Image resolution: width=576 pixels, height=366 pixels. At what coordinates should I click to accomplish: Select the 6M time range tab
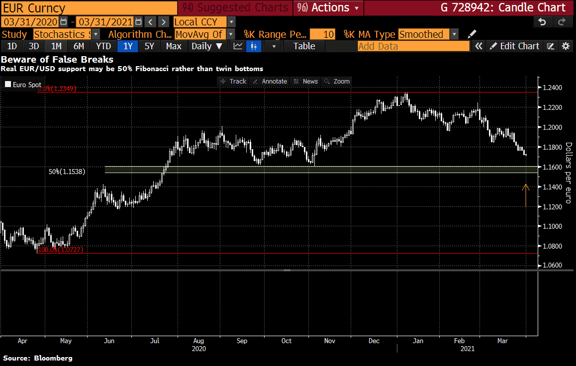tap(79, 46)
